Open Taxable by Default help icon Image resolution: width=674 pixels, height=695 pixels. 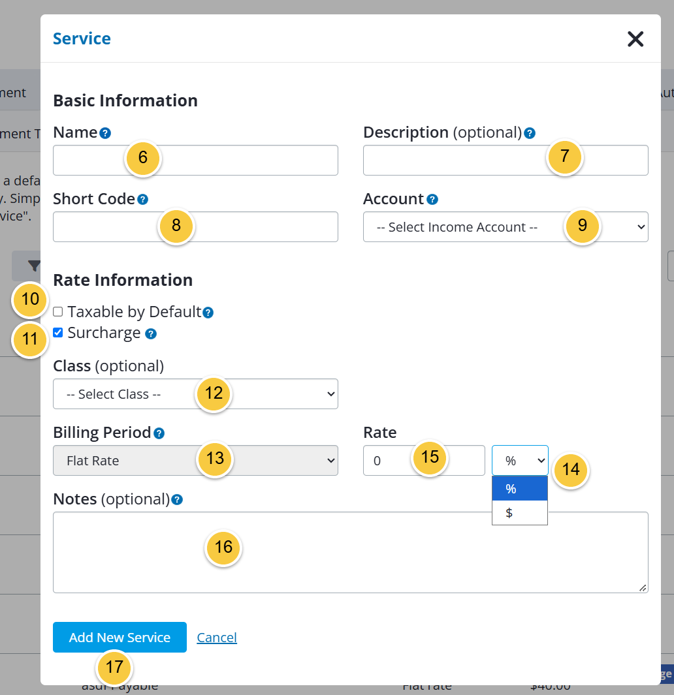tap(208, 313)
